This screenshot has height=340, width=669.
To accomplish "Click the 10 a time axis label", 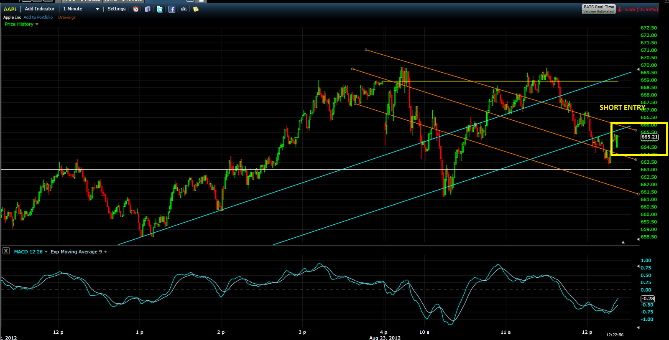I will pos(424,332).
